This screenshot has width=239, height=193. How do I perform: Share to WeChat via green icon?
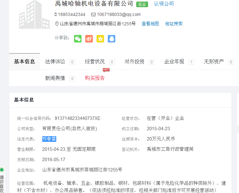pos(78,38)
